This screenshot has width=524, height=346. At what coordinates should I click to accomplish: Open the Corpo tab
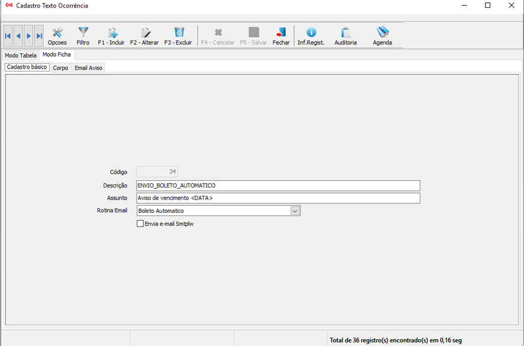(60, 68)
